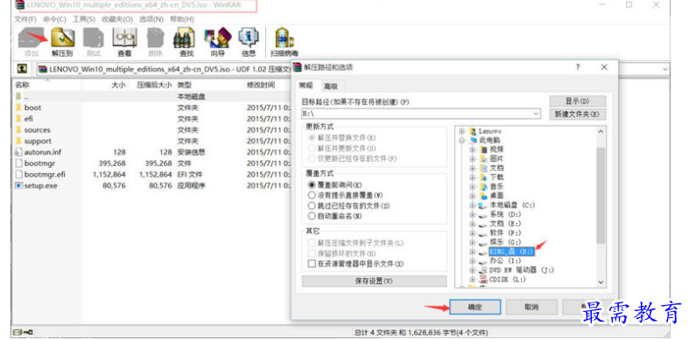Click the support folder icon
The width and height of the screenshot is (689, 340).
click(18, 141)
